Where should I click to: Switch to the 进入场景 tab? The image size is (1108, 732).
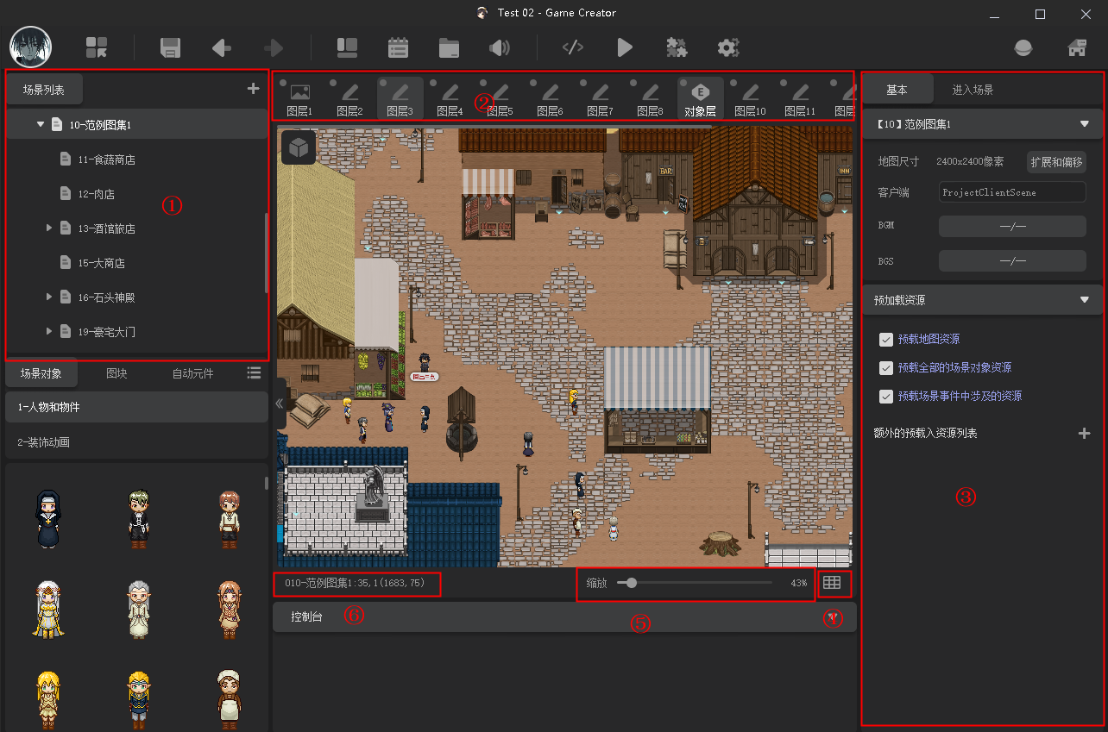click(973, 90)
